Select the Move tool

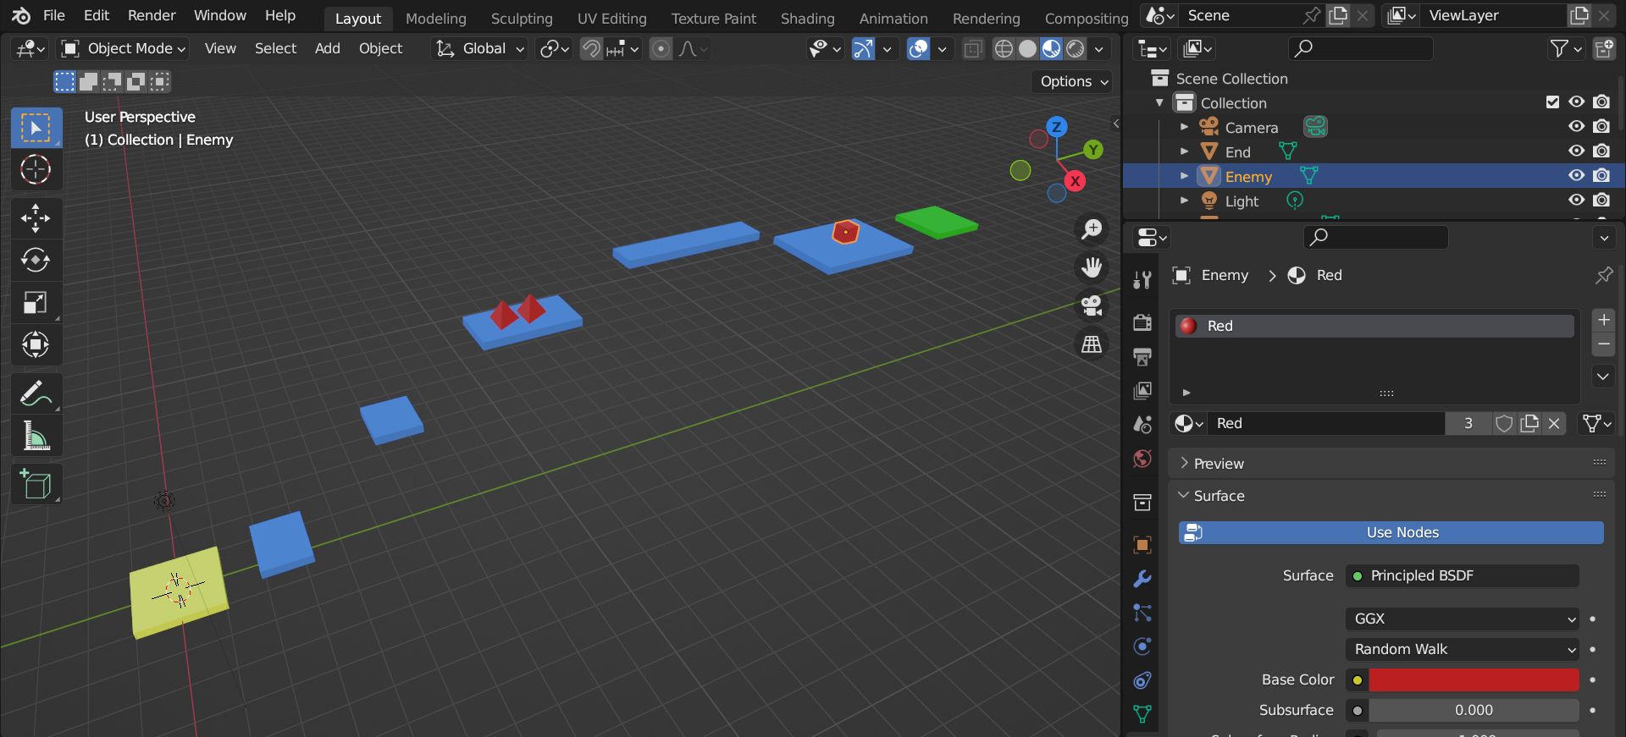(36, 218)
